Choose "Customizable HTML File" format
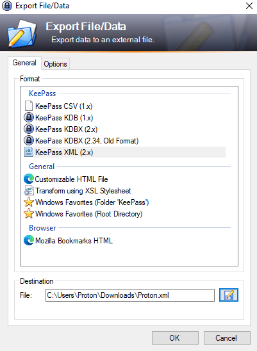 click(72, 179)
